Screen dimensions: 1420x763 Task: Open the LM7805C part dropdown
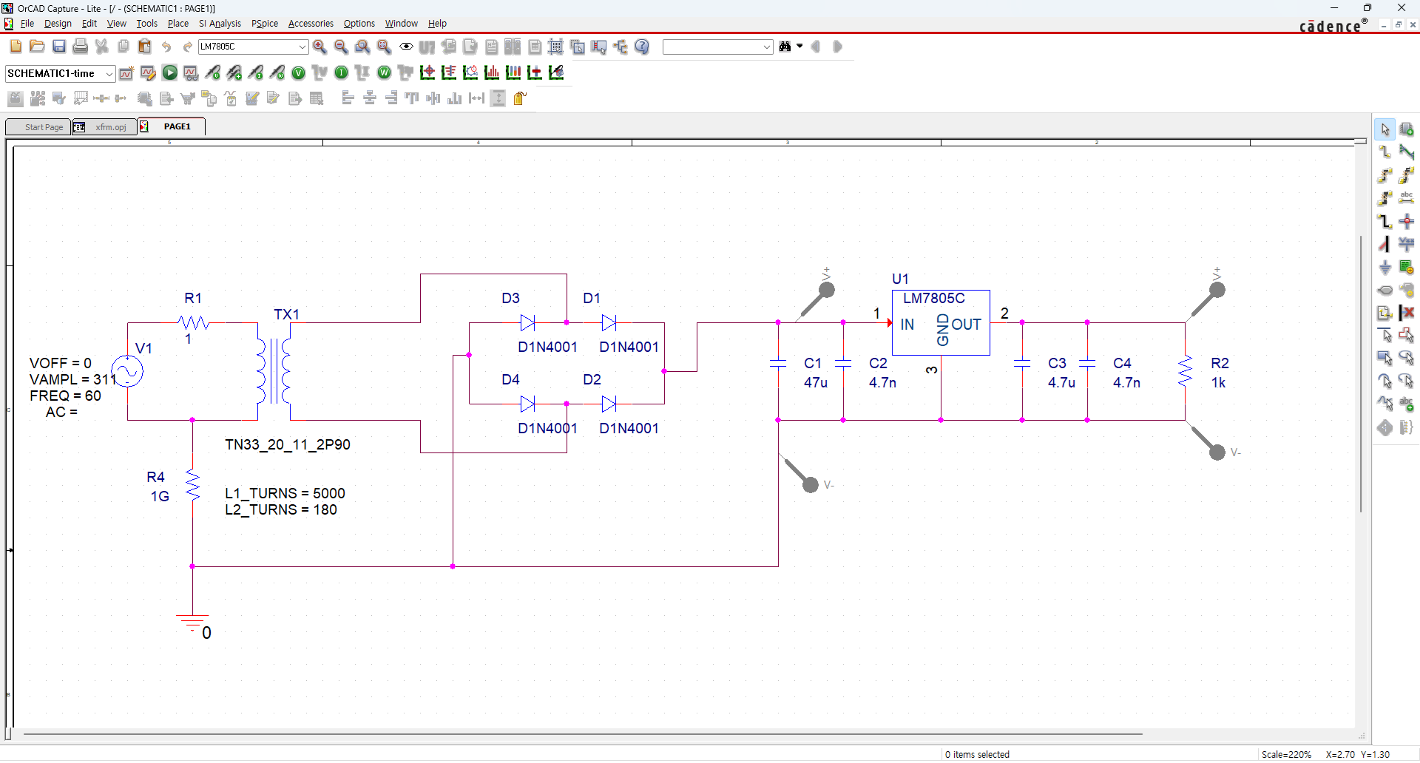pyautogui.click(x=302, y=47)
